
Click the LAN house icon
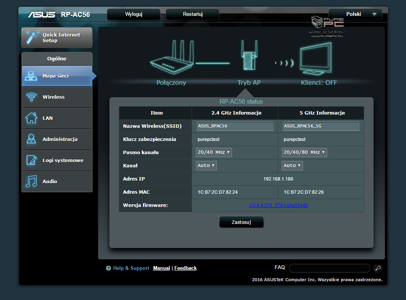point(31,118)
